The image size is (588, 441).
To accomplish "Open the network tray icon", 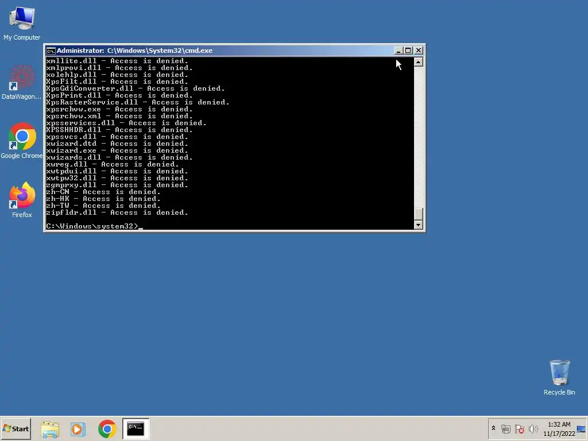I will (x=505, y=428).
